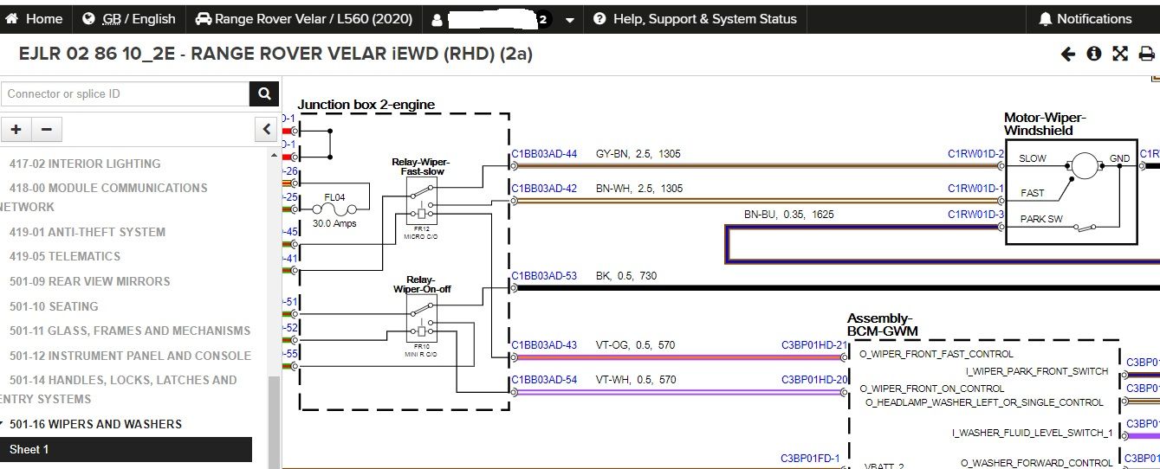The image size is (1160, 469).
Task: Click the print icon
Action: coord(1146,54)
